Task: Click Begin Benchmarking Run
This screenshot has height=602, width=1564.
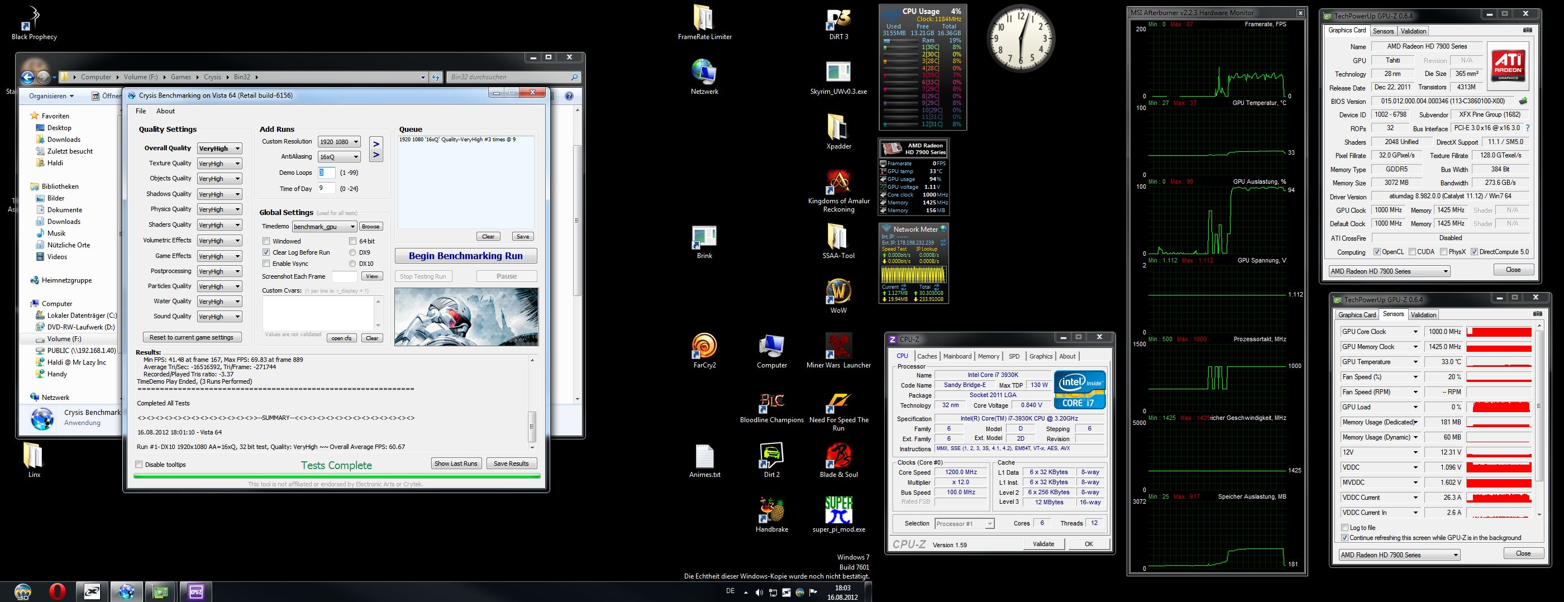Action: point(466,256)
